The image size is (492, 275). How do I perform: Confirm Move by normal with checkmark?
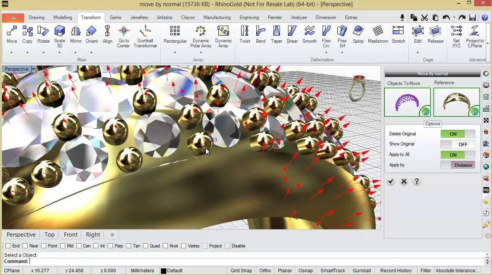point(391,182)
